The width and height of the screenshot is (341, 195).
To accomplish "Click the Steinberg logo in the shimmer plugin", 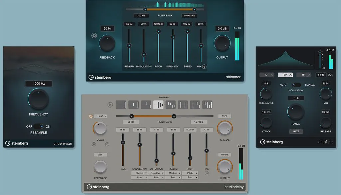I will (x=100, y=77).
